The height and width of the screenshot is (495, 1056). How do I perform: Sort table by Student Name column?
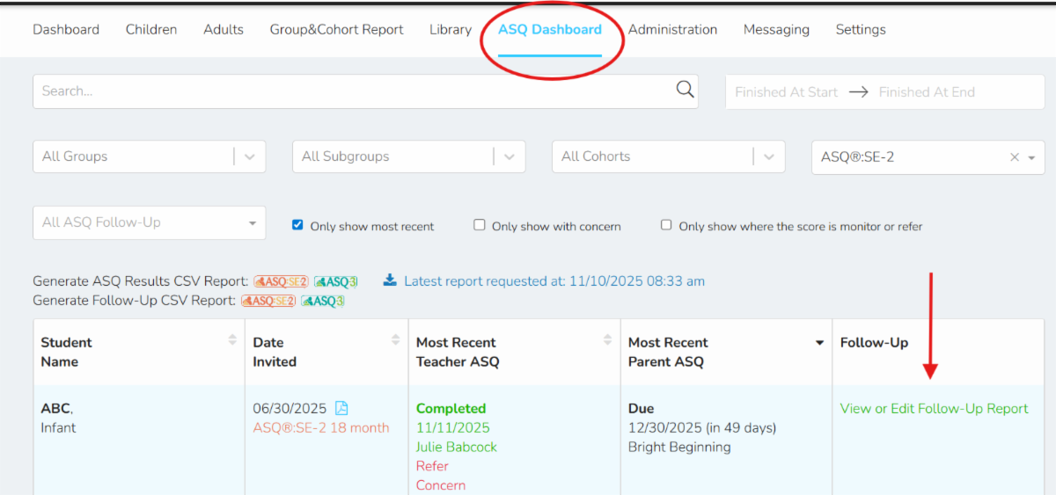point(232,339)
